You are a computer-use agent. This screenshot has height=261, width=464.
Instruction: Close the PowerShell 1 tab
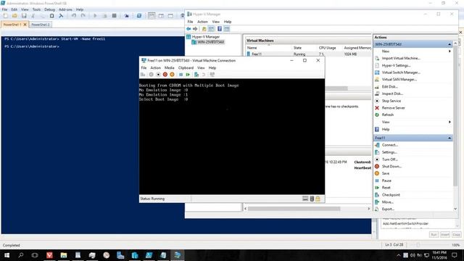25,25
